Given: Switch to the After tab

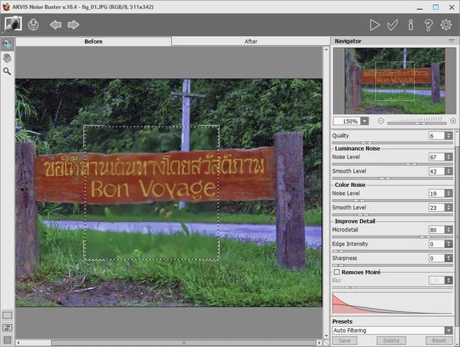Looking at the screenshot, I should (250, 41).
